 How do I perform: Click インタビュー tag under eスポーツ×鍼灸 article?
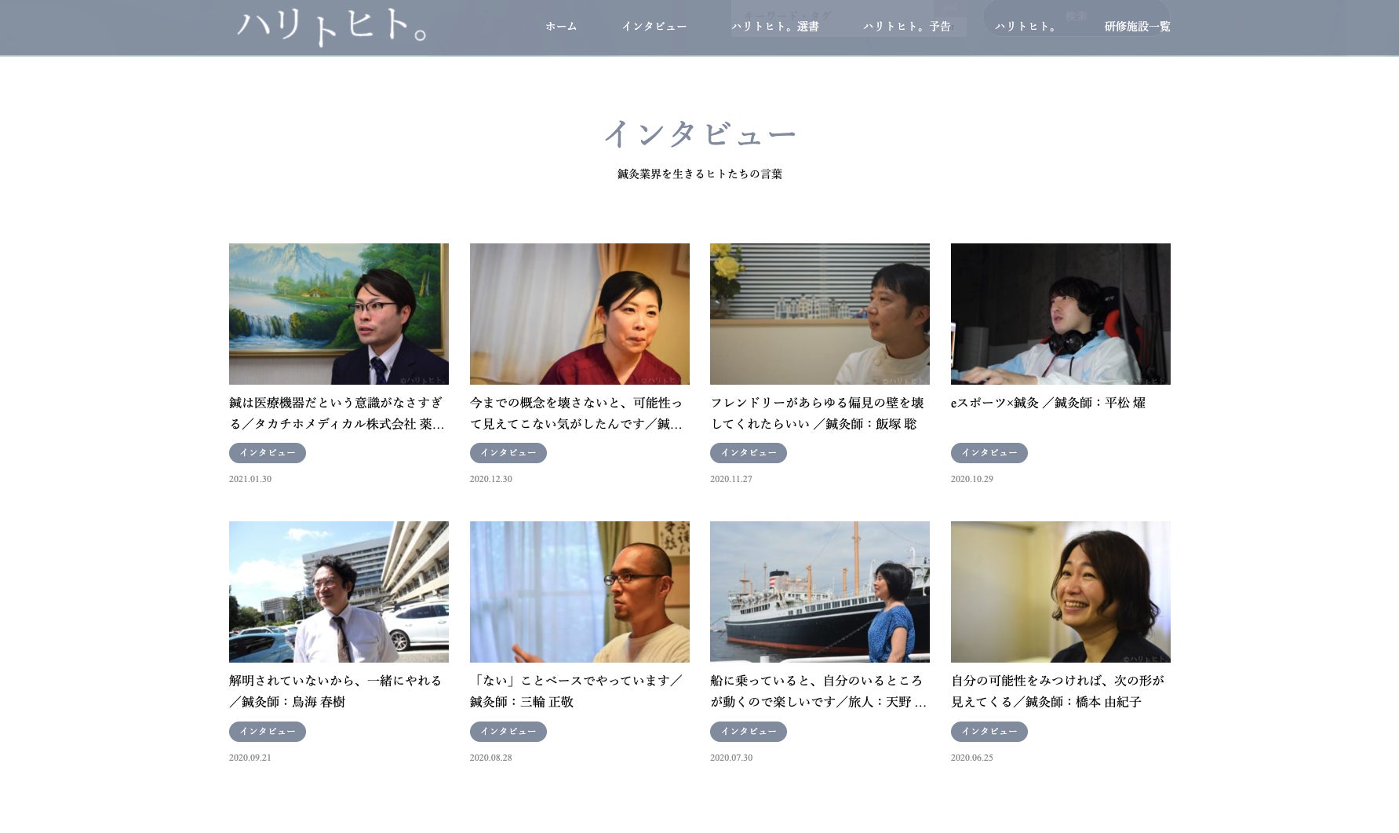tap(989, 453)
